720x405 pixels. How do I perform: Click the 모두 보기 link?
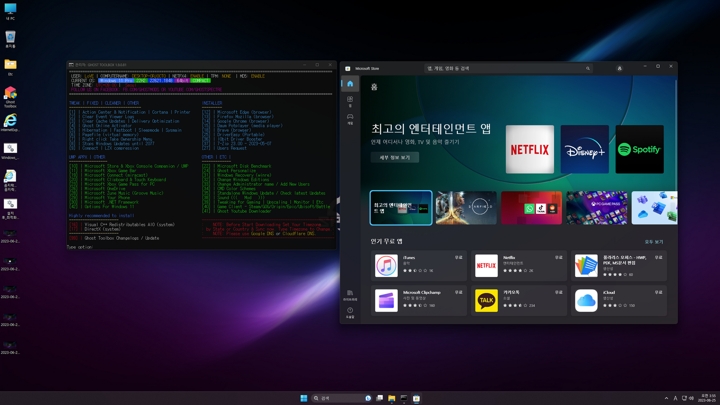point(654,242)
